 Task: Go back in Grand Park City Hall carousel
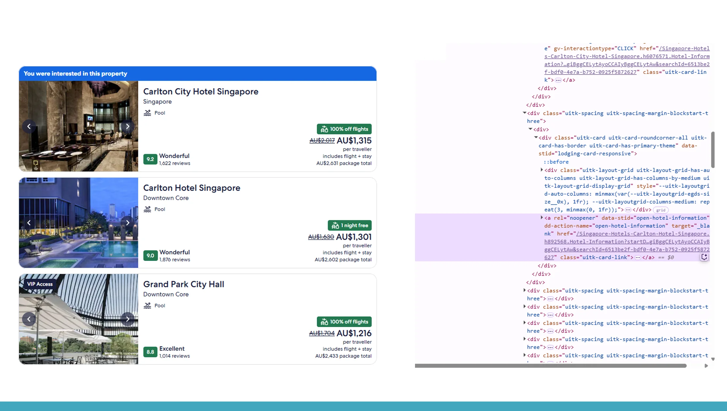[x=29, y=319]
